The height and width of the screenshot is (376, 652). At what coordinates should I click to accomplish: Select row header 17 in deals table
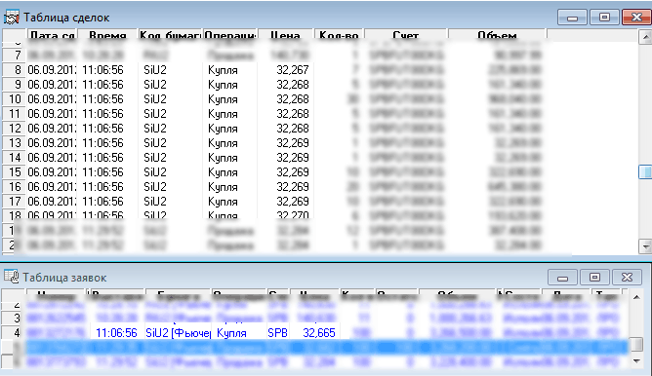(x=15, y=202)
